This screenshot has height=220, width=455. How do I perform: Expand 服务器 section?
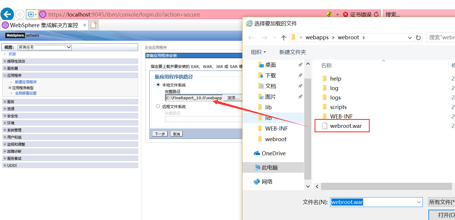(x=5, y=68)
